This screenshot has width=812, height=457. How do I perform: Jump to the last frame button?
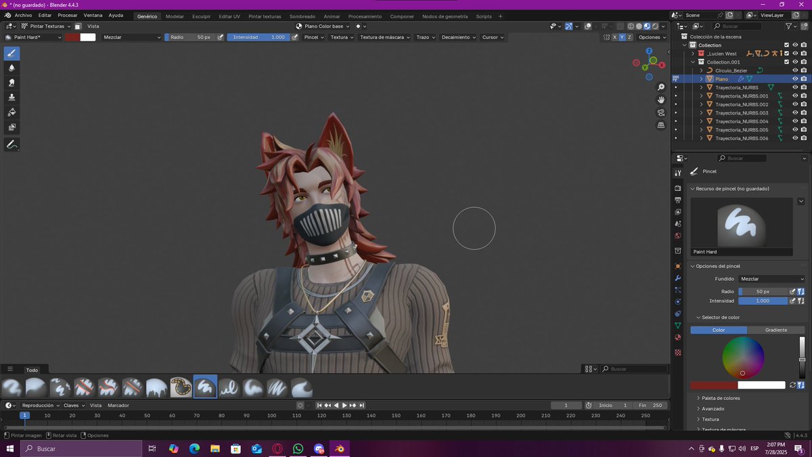click(362, 405)
